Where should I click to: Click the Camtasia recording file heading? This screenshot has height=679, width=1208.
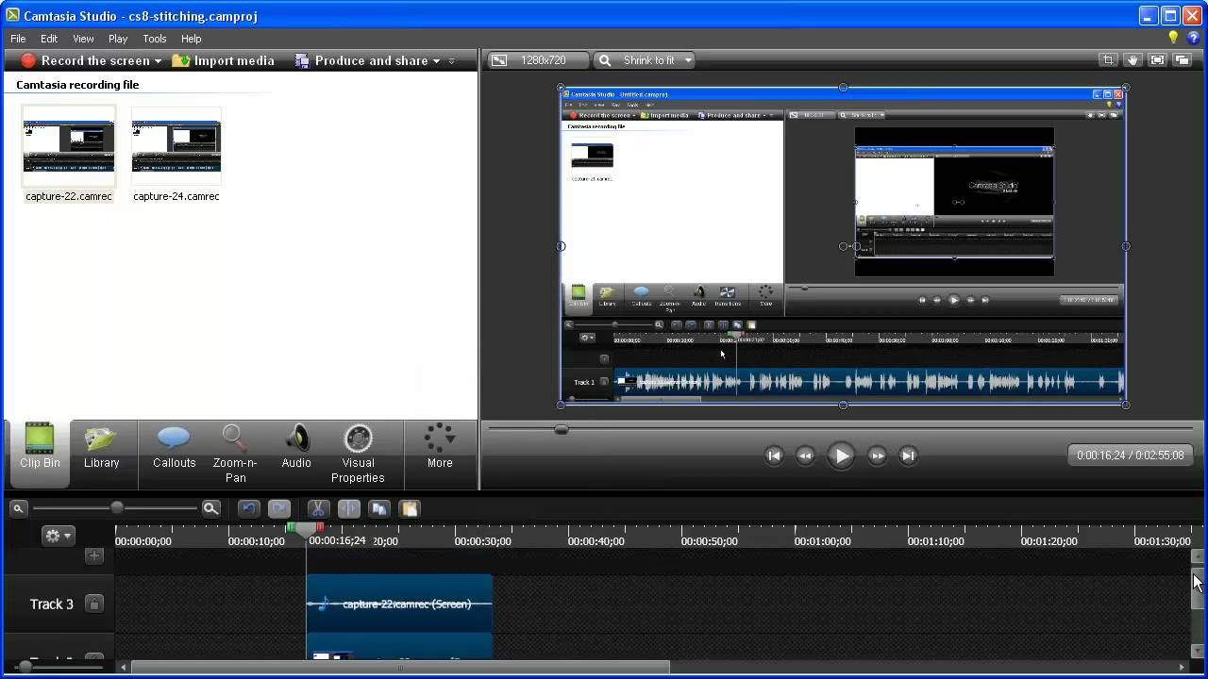click(x=77, y=85)
